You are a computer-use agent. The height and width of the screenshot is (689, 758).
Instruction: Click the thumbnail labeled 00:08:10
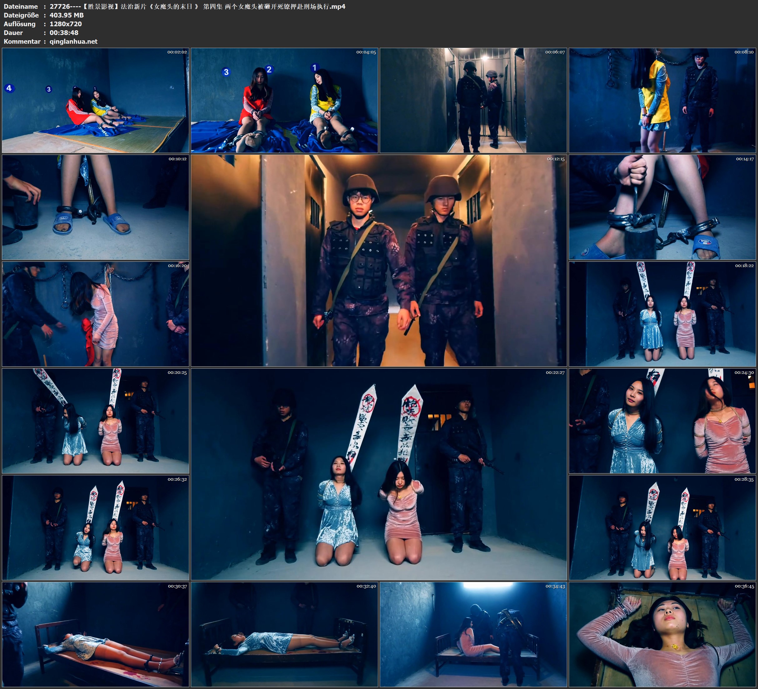point(662,101)
